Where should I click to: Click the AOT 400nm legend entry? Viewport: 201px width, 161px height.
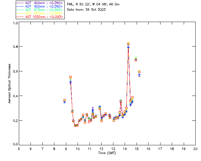(x=40, y=3)
